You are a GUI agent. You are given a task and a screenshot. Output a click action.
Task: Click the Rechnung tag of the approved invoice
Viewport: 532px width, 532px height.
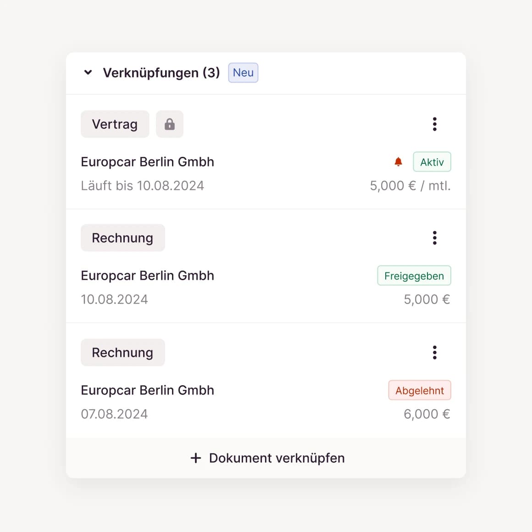tap(122, 238)
